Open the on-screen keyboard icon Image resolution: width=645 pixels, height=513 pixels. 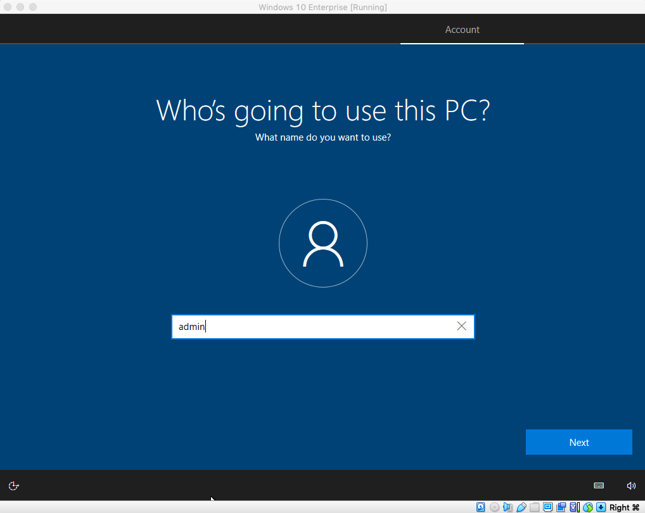click(599, 486)
